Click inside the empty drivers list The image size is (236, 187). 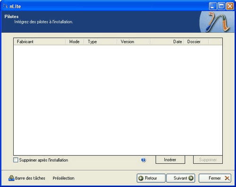118,100
